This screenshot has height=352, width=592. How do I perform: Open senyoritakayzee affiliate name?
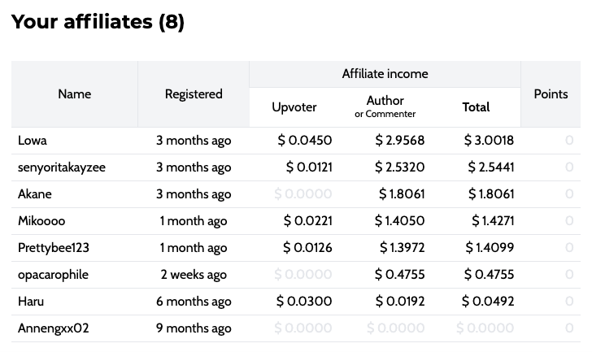click(62, 167)
